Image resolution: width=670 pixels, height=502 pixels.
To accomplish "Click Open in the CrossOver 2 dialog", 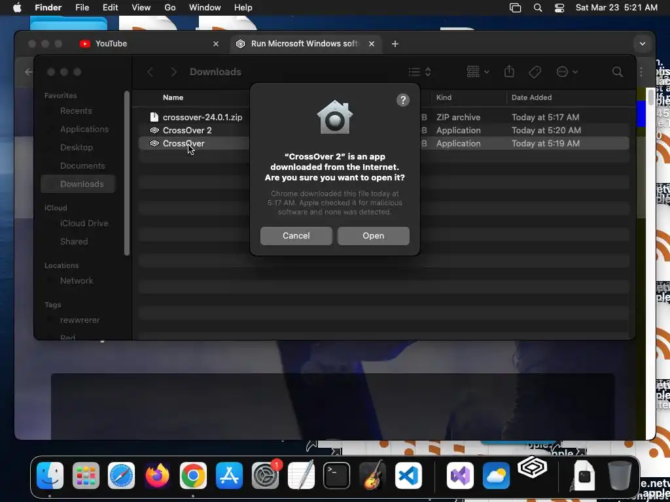I will click(x=373, y=235).
